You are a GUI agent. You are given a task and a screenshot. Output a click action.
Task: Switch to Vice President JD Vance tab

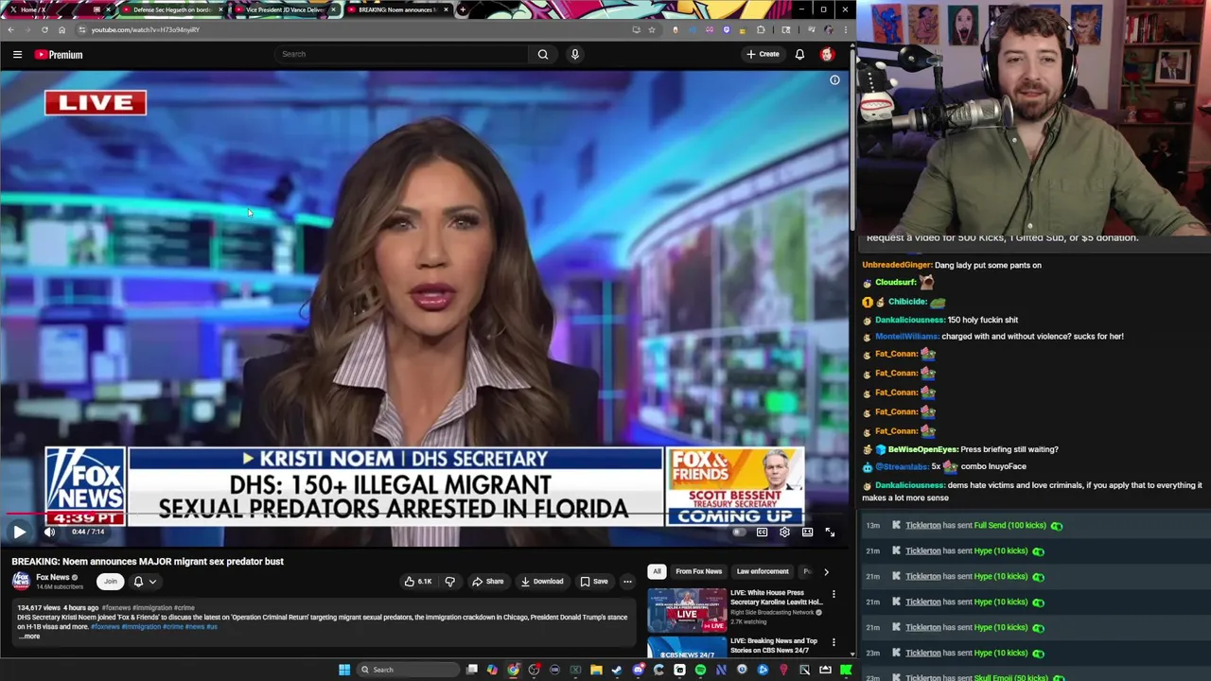pyautogui.click(x=284, y=9)
